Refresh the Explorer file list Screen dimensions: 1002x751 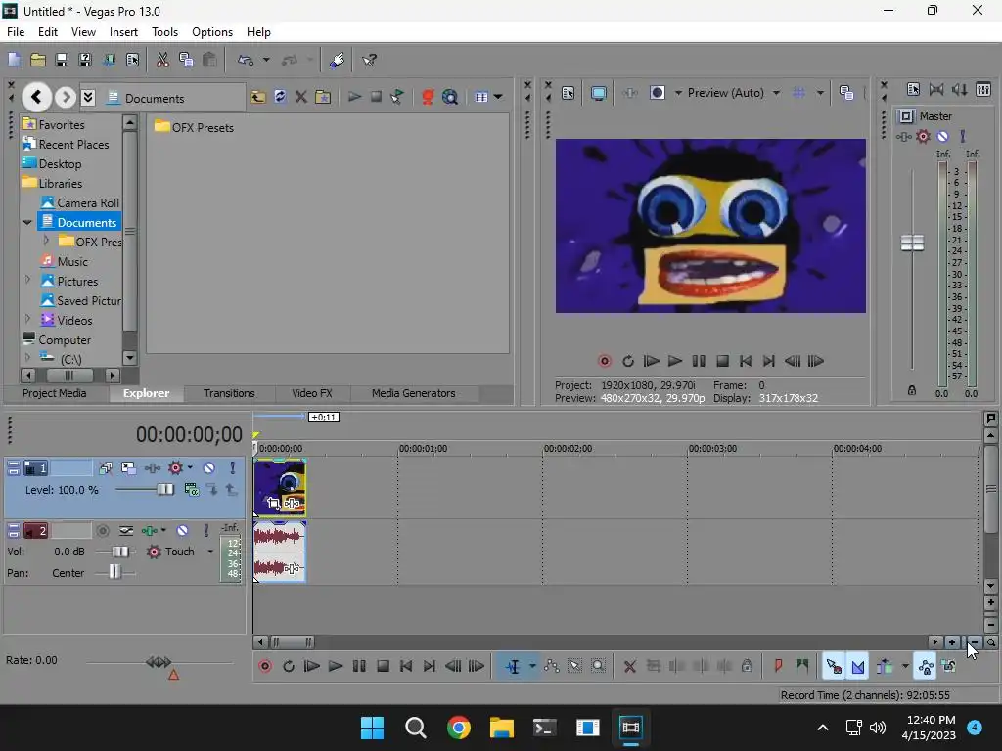coord(280,97)
